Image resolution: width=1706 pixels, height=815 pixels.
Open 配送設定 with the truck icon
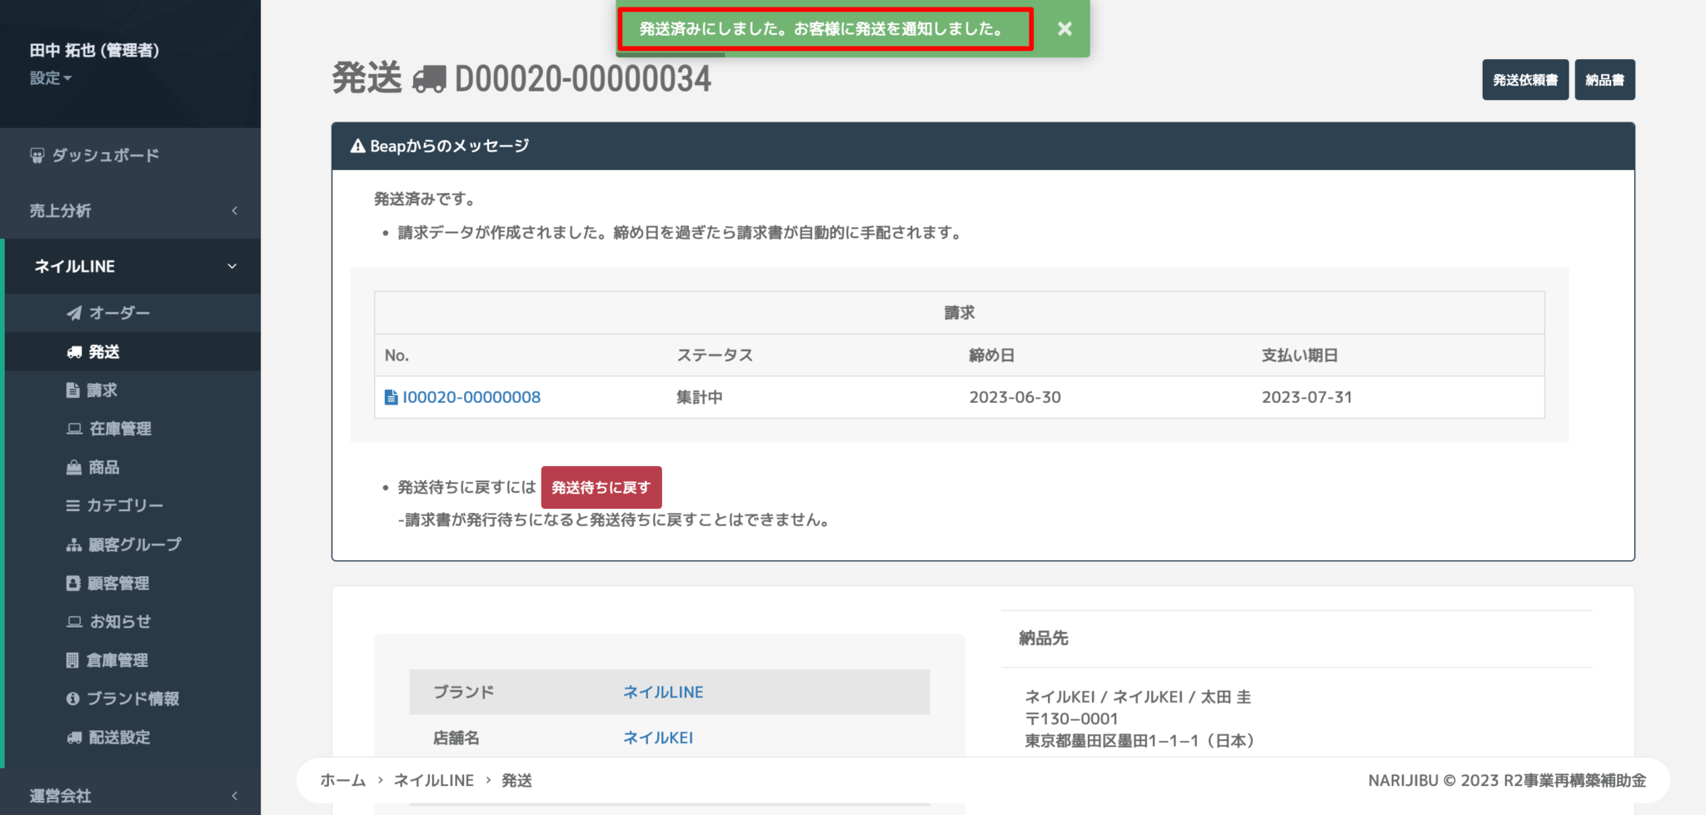pos(75,737)
